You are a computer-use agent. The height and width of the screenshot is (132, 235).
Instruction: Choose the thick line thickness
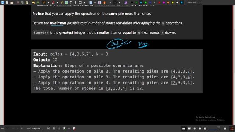(119, 3)
